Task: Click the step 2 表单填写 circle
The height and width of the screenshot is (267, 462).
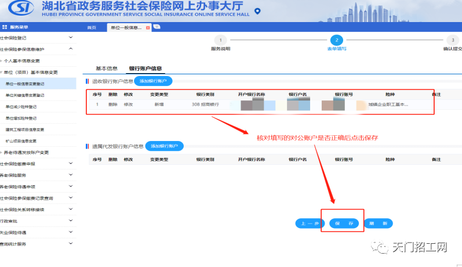Action: pos(336,40)
